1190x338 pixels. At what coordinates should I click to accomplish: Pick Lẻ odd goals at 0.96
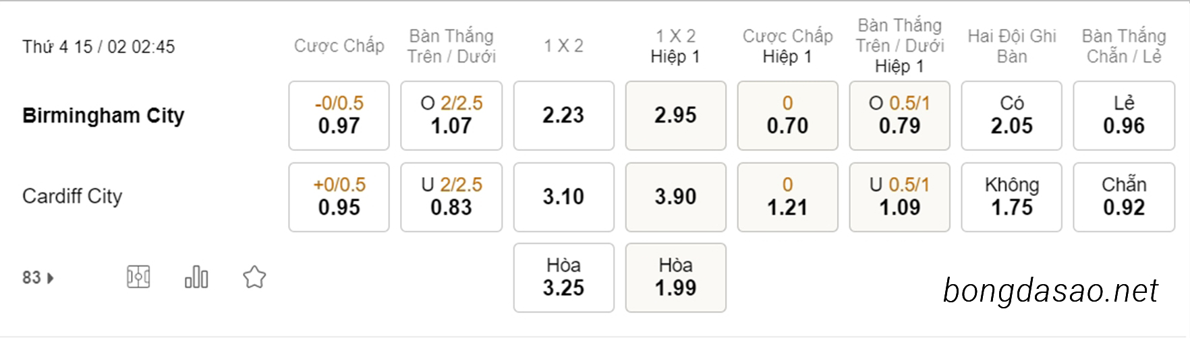[x=1124, y=116]
